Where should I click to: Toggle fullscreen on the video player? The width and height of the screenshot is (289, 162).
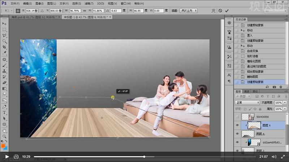pyautogui.click(x=283, y=157)
